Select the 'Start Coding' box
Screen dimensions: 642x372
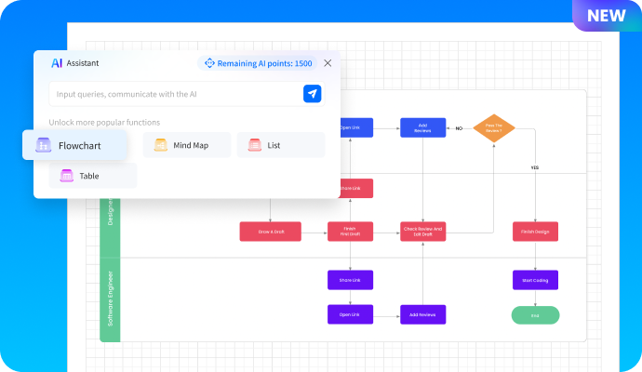535,280
